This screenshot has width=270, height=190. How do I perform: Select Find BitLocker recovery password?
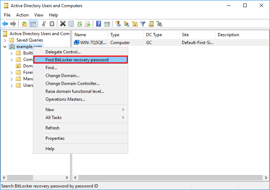81,60
